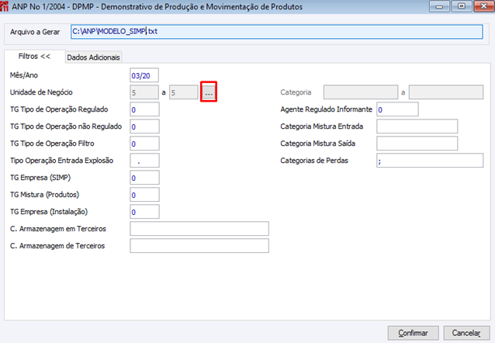The width and height of the screenshot is (495, 343).
Task: Click the greyed Categoria label
Action: (x=296, y=92)
